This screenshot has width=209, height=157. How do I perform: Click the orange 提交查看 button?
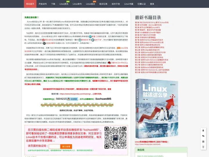tap(66, 147)
